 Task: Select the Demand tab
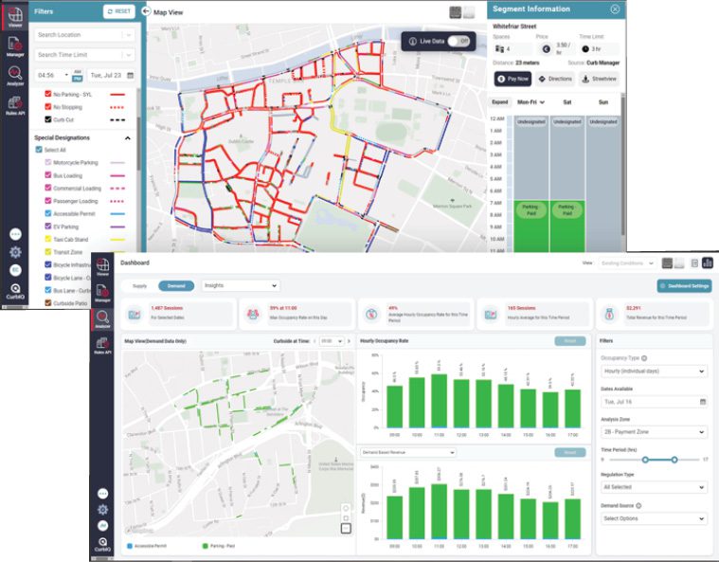pos(175,285)
